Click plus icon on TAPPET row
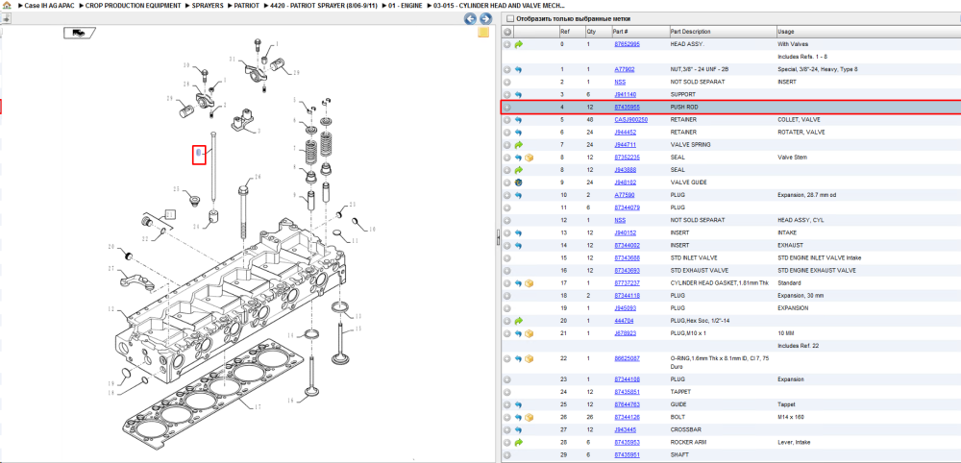 pos(507,392)
